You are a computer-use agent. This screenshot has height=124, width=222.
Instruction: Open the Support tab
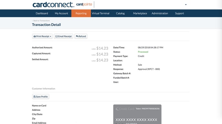[179, 13]
